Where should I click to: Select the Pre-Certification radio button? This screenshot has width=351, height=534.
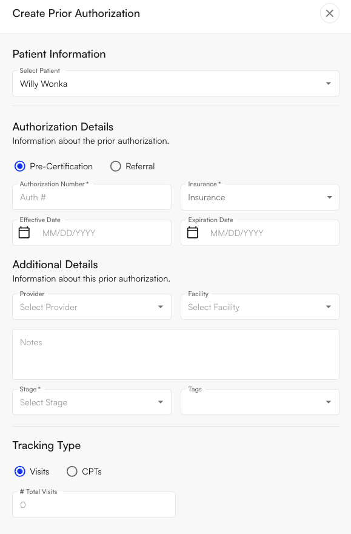[x=20, y=166]
